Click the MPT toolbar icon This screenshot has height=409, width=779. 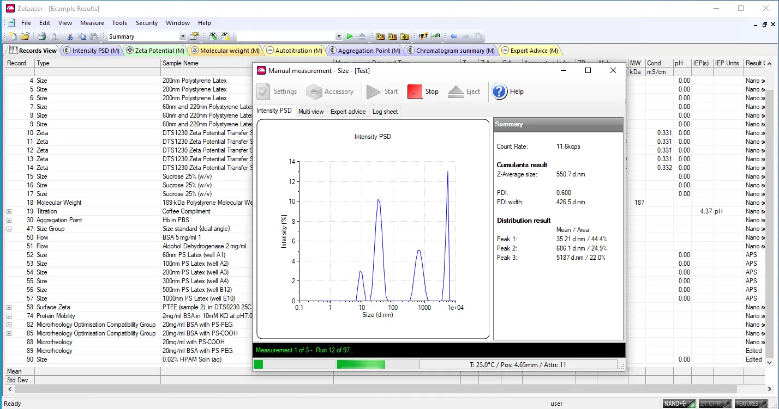423,36
